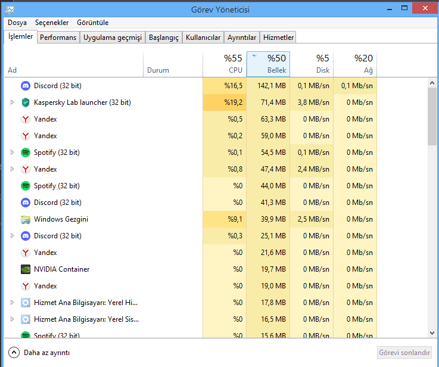
Task: Click the 3,8 MB/sn disk value
Action: tap(313, 102)
